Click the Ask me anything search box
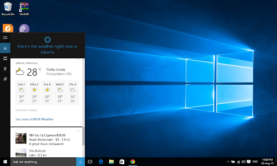 point(43,162)
